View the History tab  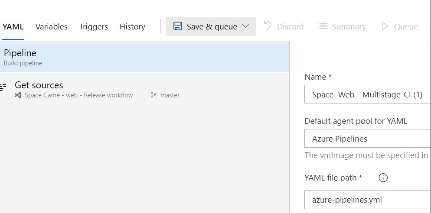tap(132, 26)
